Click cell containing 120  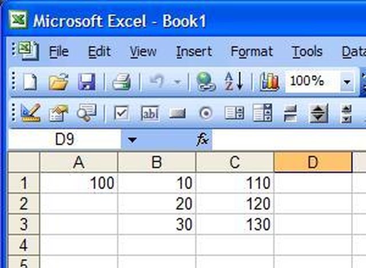235,203
